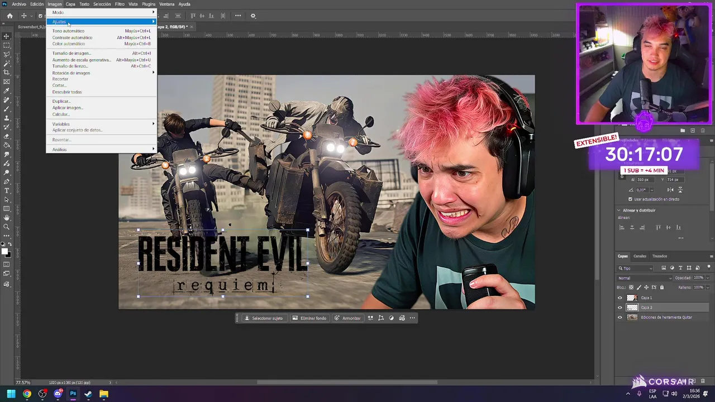Choose Tono automático menu entry

[x=101, y=31]
